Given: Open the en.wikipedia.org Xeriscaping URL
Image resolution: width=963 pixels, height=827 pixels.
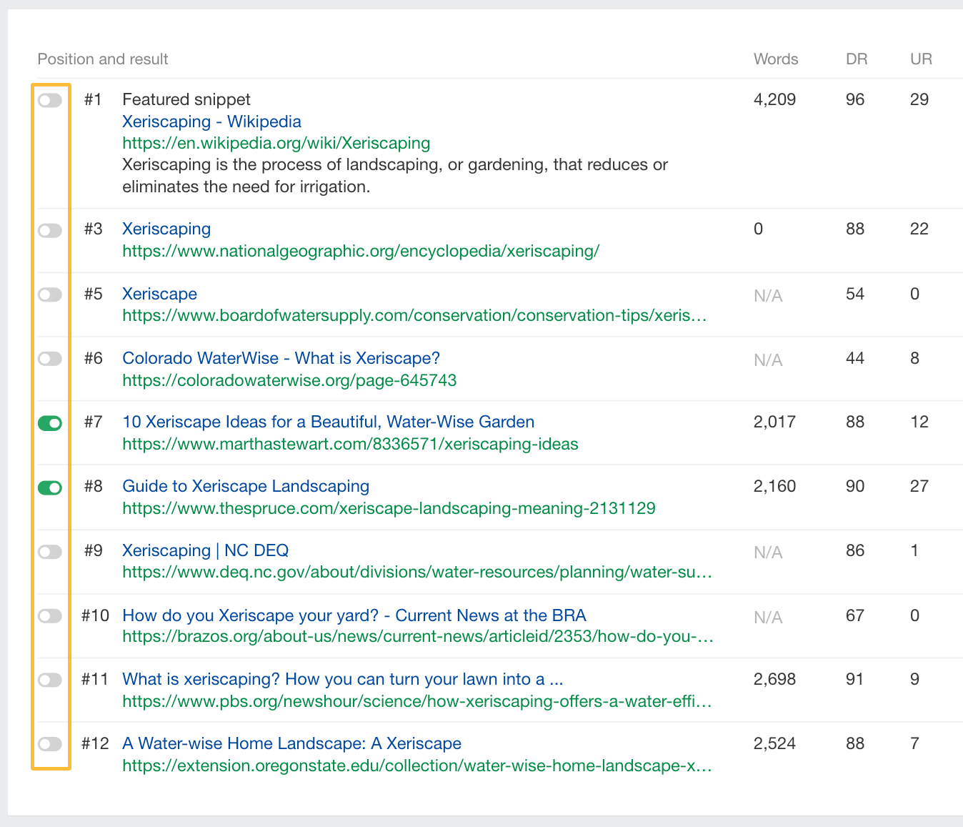Looking at the screenshot, I should pyautogui.click(x=276, y=143).
